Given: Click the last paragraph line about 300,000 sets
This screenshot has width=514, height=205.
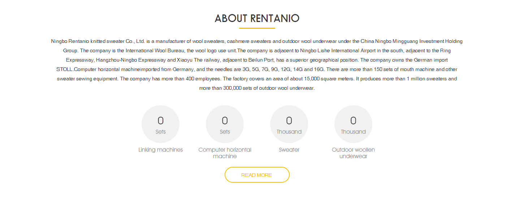Looking at the screenshot, I should click(x=257, y=88).
